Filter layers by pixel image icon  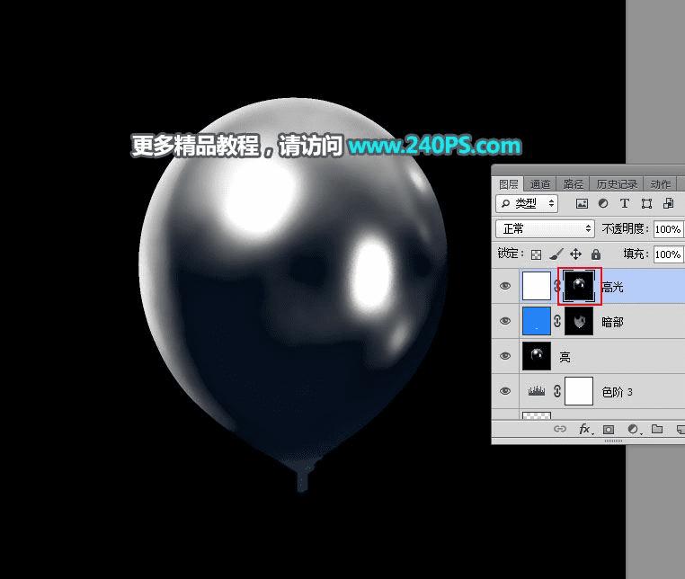582,203
